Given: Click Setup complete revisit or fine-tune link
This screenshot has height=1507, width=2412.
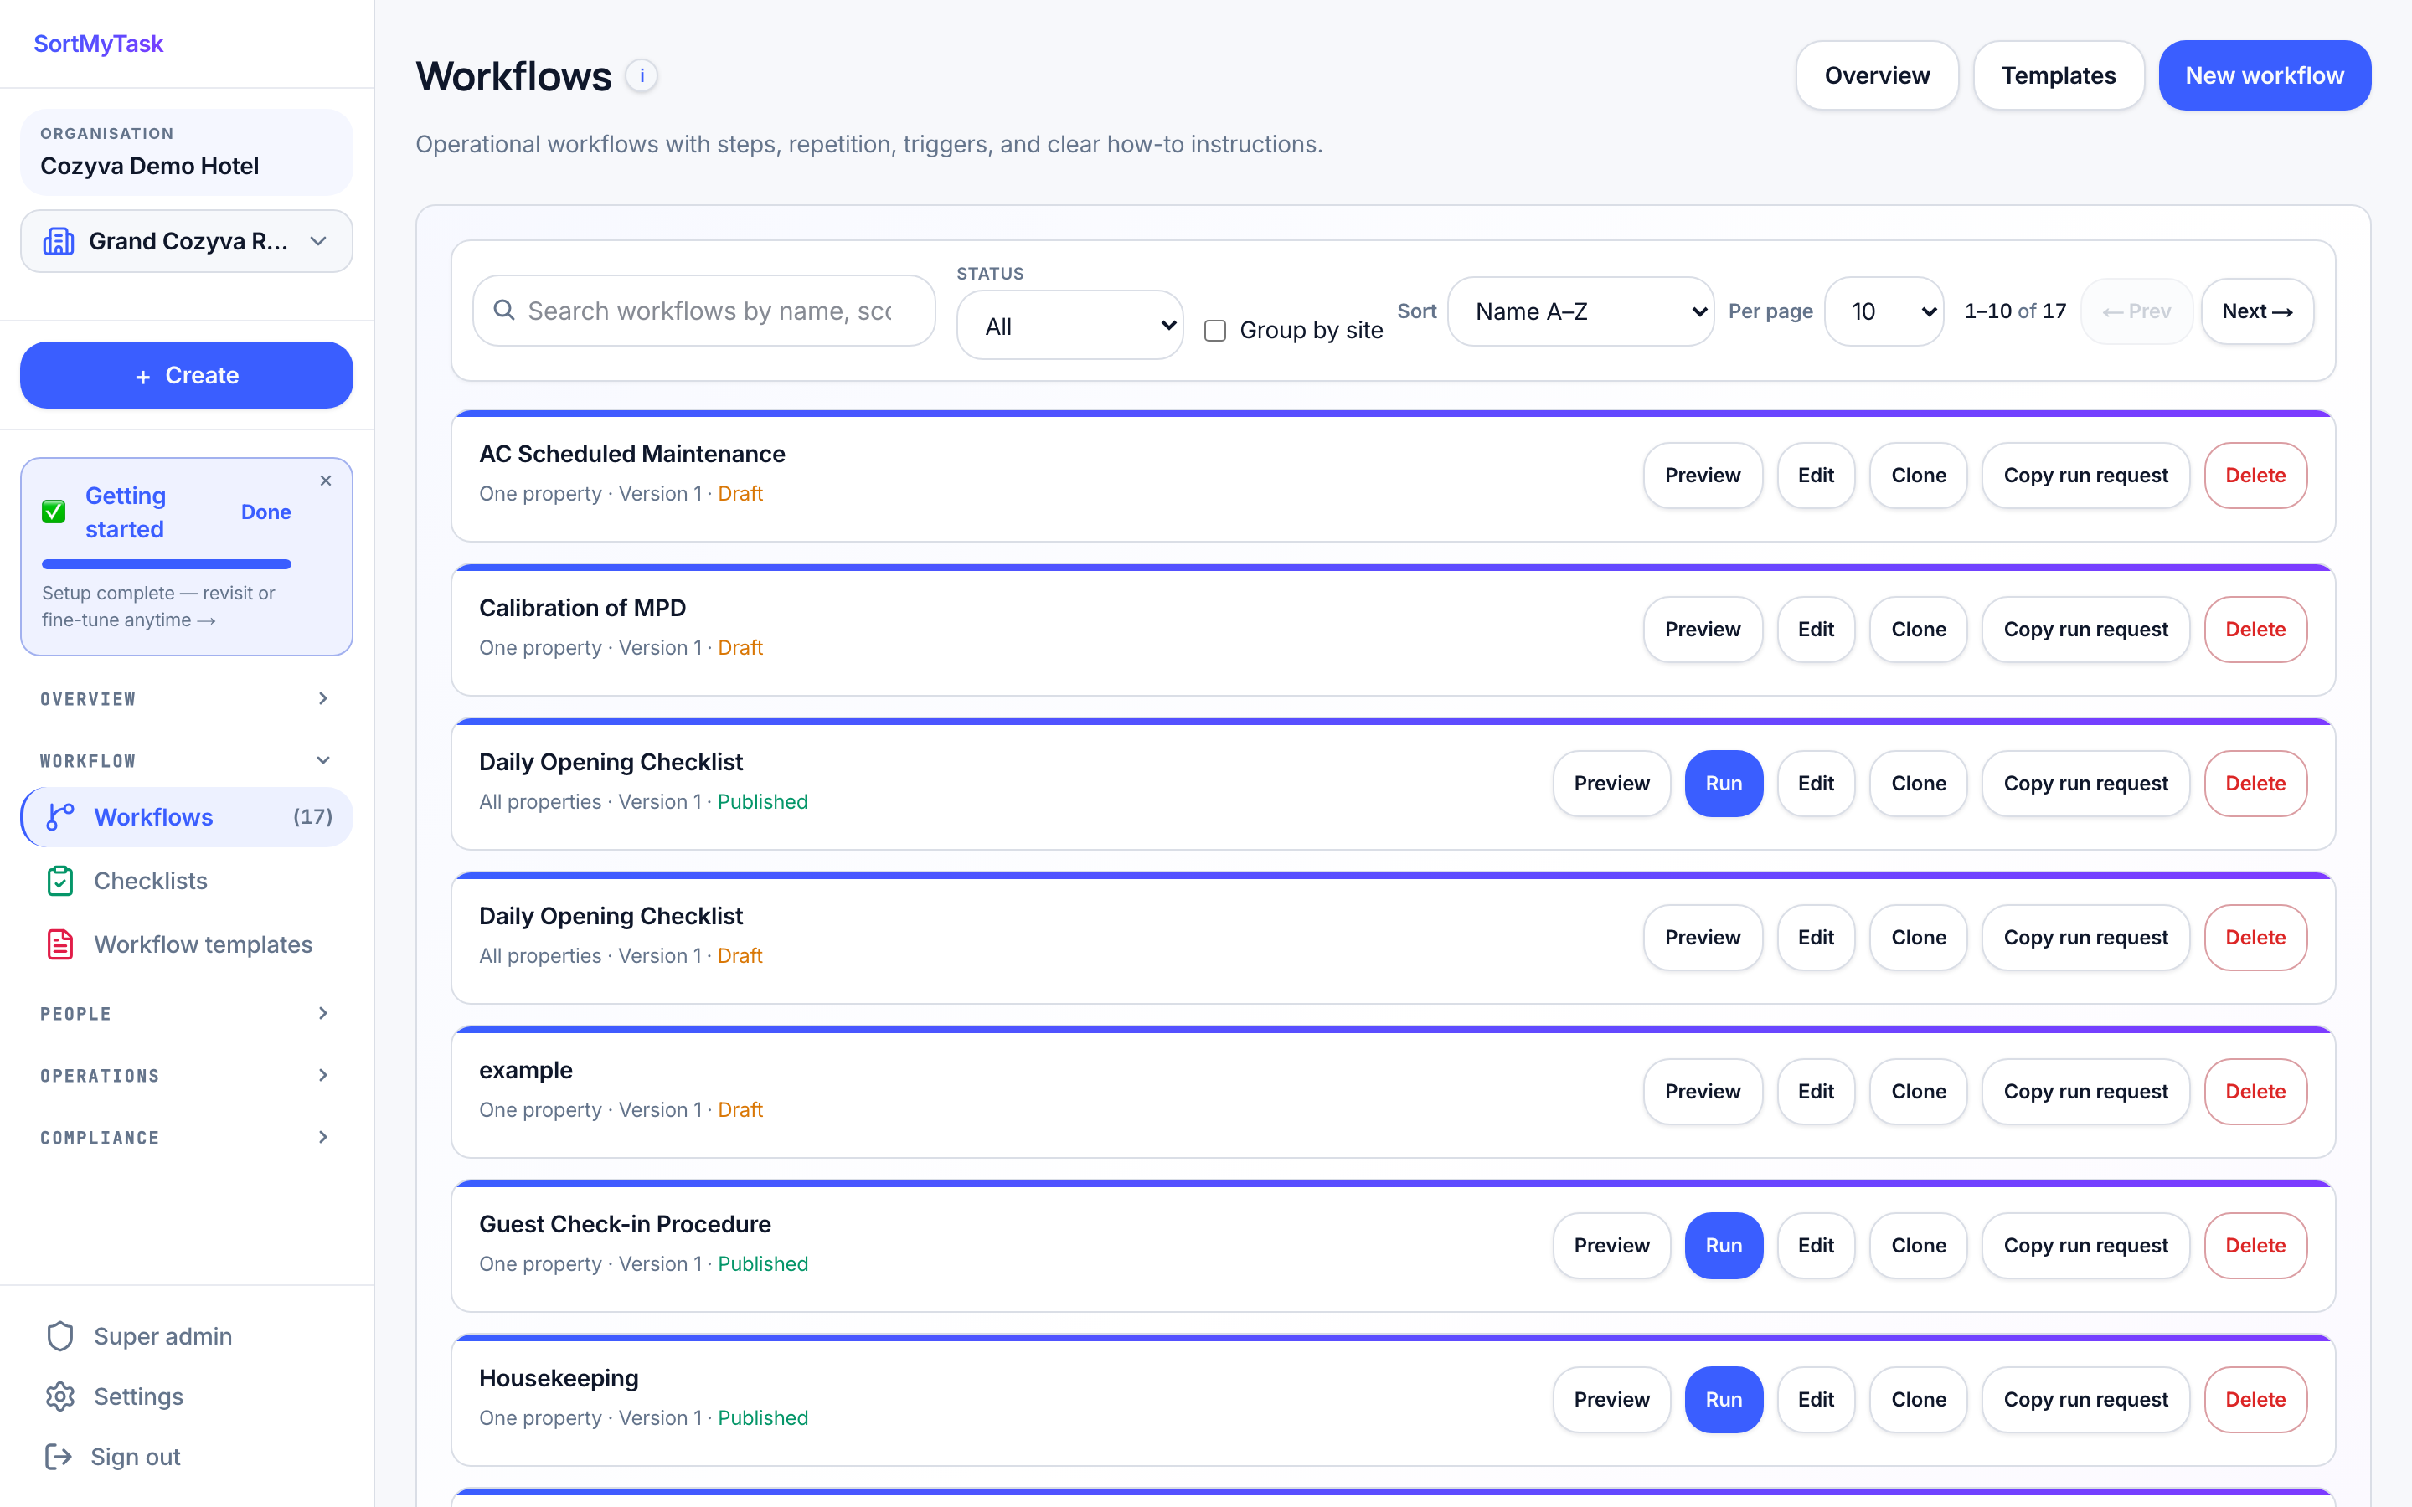Looking at the screenshot, I should click(x=158, y=606).
